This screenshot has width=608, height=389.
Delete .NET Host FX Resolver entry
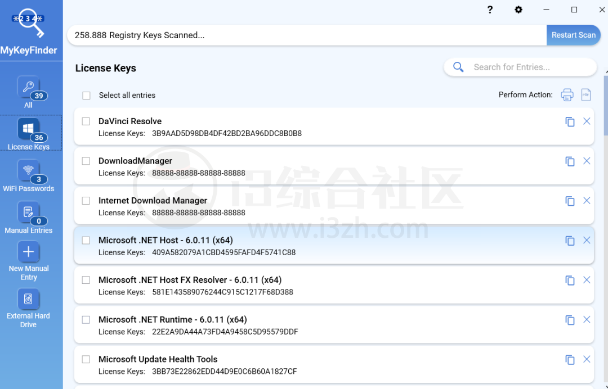click(x=587, y=280)
